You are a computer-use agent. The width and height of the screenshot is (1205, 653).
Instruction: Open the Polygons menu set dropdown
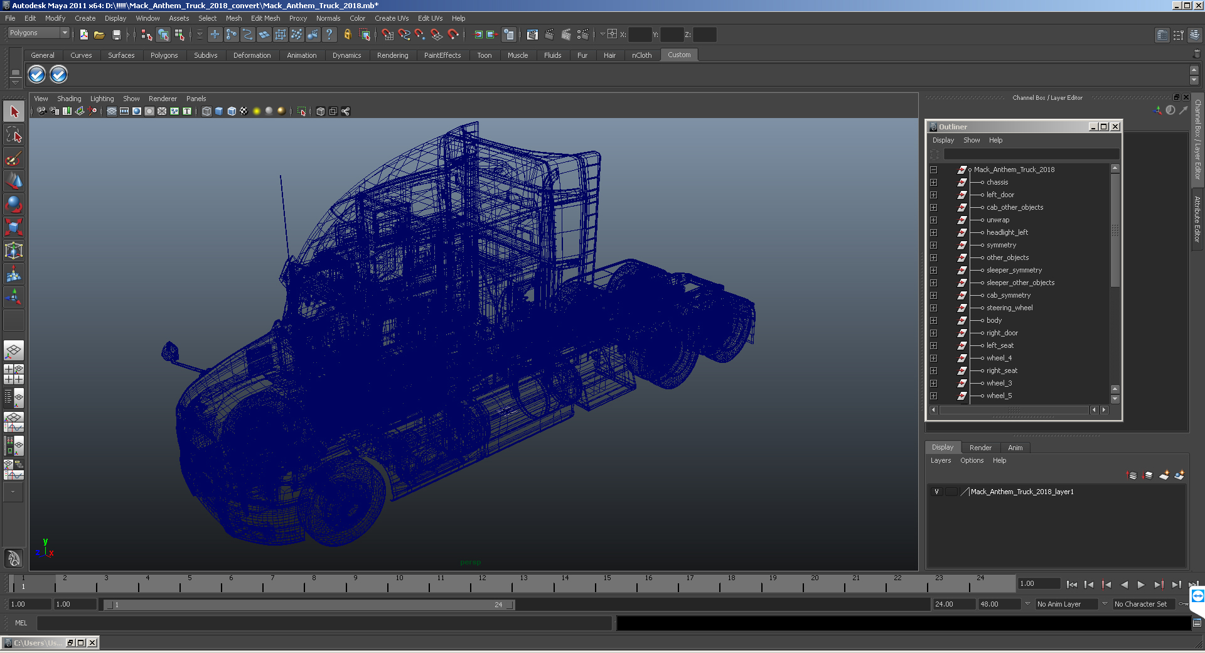(x=38, y=33)
